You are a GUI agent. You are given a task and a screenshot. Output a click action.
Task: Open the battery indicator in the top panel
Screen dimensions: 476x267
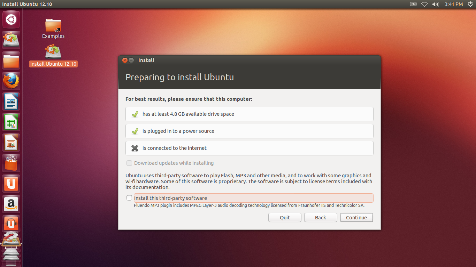414,4
